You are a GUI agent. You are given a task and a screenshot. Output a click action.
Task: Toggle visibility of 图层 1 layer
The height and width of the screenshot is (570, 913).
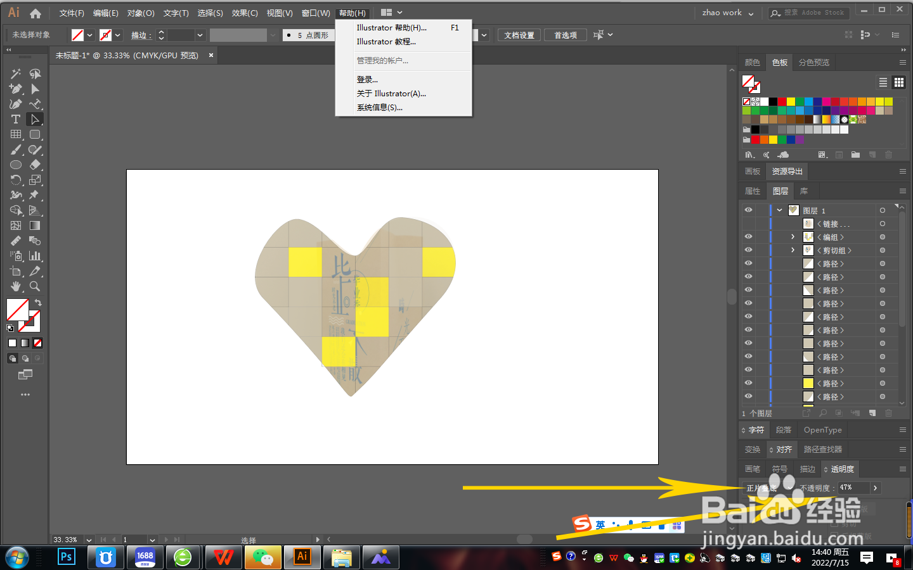749,210
